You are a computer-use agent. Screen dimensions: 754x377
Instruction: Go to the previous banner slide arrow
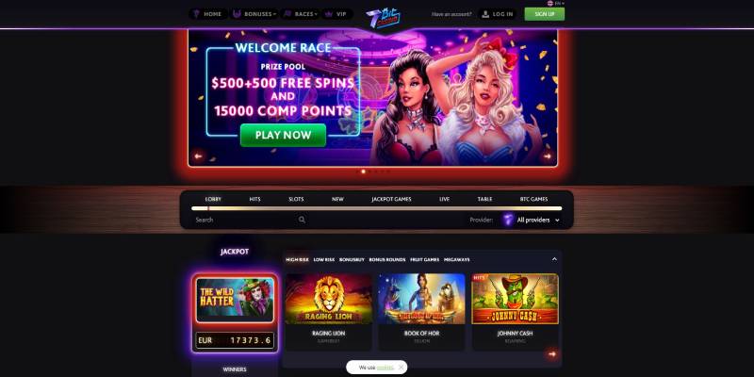[x=198, y=156]
